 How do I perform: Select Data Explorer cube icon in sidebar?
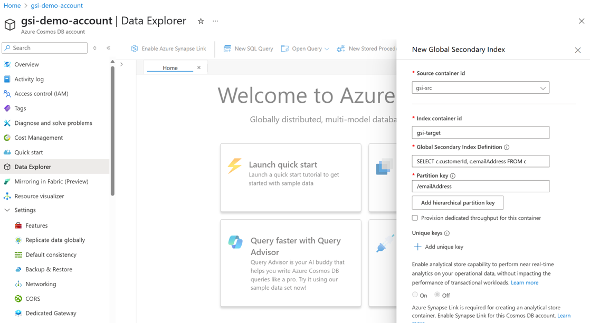[x=7, y=167]
